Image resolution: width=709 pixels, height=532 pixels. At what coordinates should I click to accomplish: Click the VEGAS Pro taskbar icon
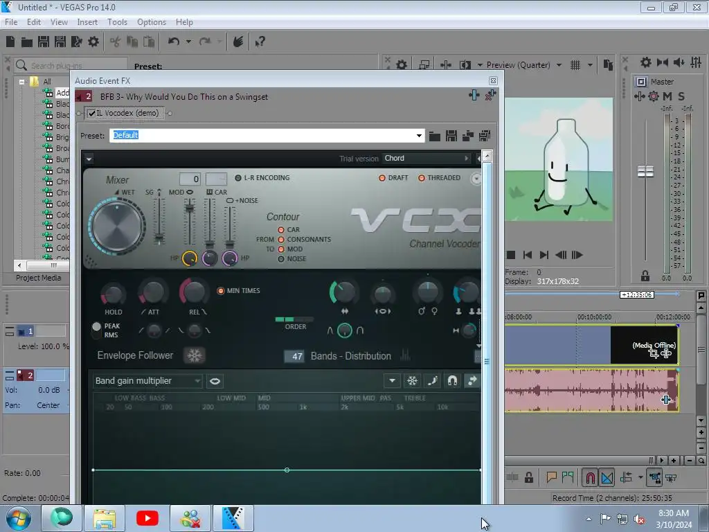click(x=233, y=518)
